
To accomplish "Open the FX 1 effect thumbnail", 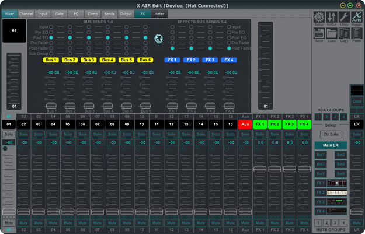I will pos(337,183).
